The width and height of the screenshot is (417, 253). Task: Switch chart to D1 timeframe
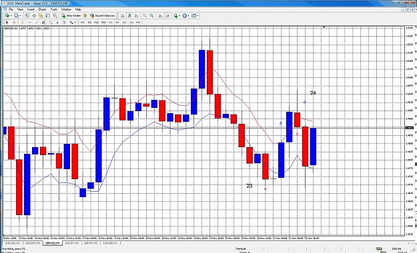point(125,22)
